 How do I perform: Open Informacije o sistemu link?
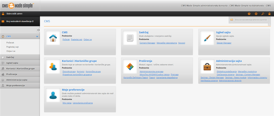257,77
